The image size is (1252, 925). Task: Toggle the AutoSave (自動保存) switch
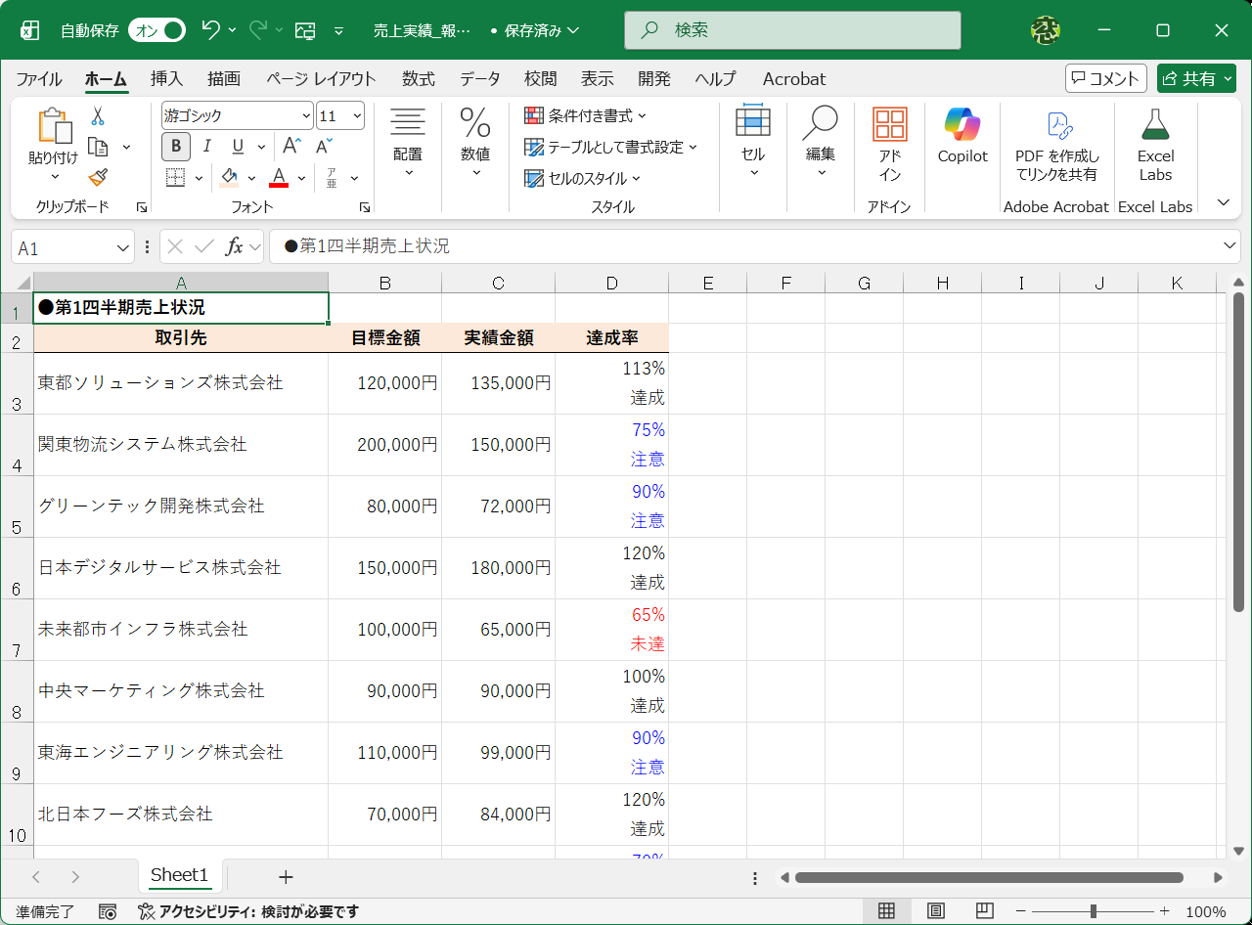(156, 30)
